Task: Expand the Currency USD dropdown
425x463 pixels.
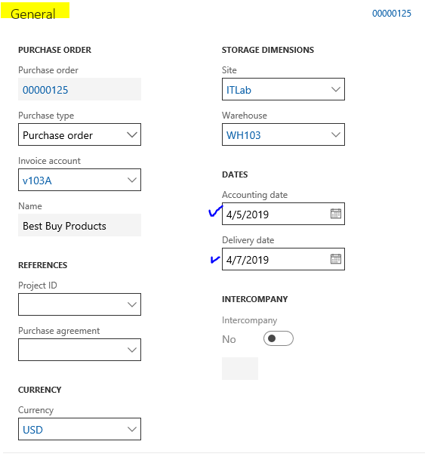Action: tap(132, 429)
